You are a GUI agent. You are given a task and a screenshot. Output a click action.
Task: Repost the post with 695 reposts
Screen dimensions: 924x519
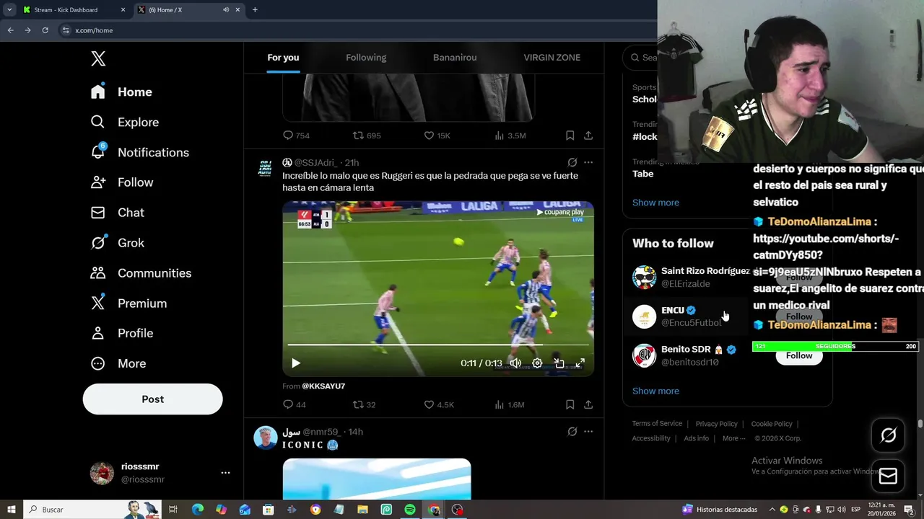coord(366,136)
